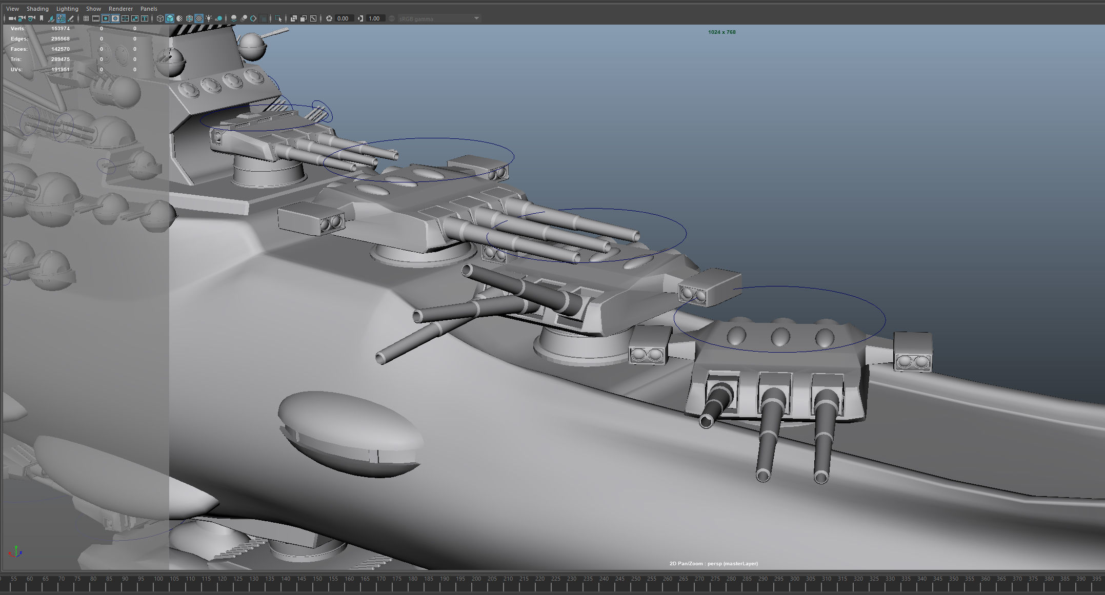Toggle the Resolution Gate display
Screen dimensions: 1105x595
105,18
